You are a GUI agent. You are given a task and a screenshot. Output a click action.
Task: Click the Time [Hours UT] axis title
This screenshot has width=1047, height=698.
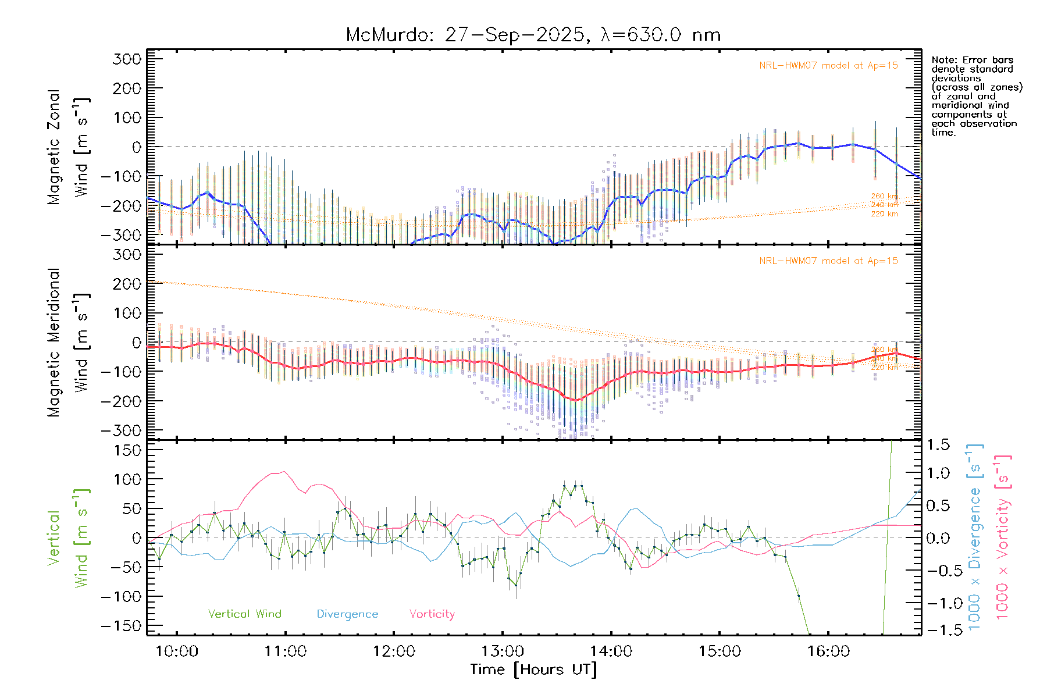tap(533, 669)
